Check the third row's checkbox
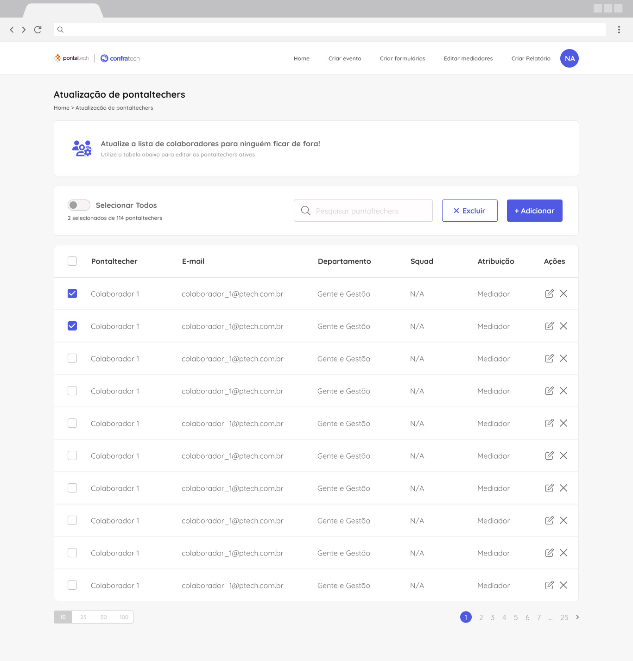633x661 pixels. (x=72, y=358)
